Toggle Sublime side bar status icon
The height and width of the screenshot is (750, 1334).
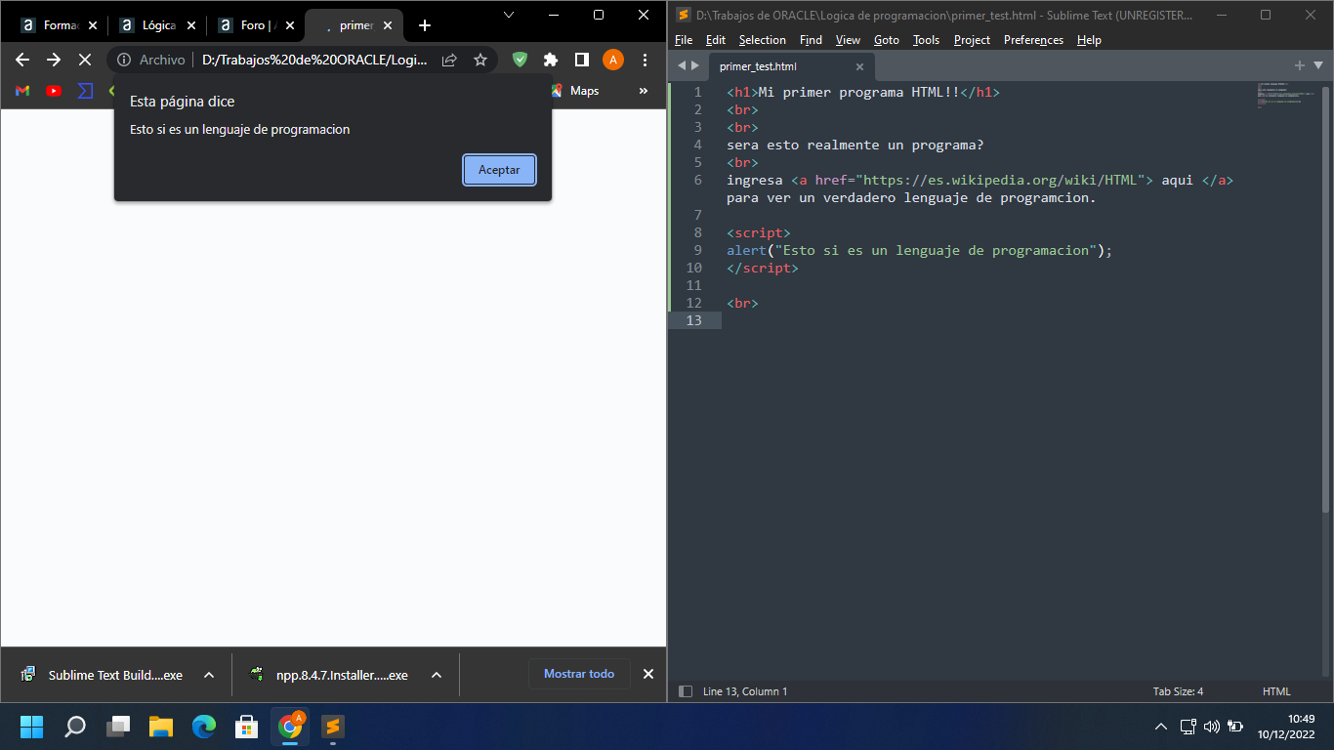point(685,691)
